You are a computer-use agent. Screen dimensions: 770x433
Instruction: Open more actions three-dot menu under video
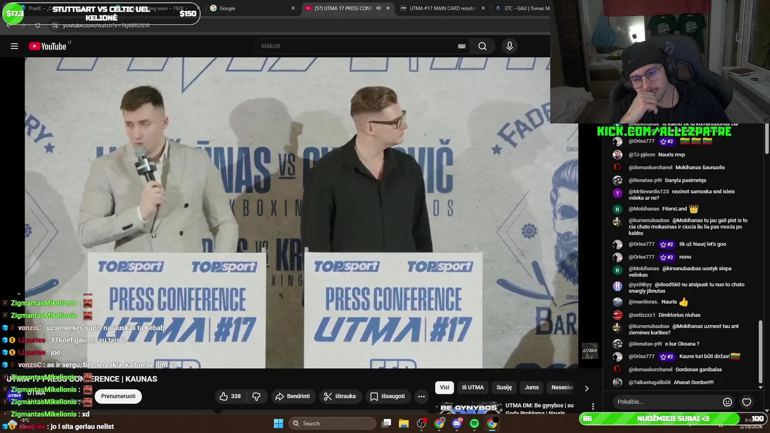(421, 396)
